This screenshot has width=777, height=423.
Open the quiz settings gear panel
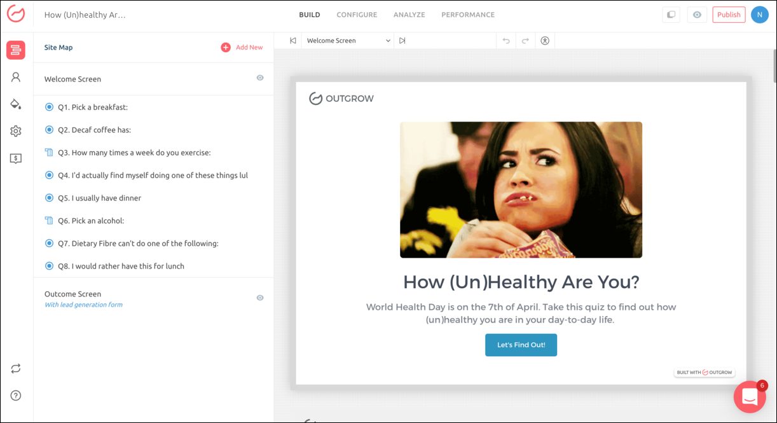pyautogui.click(x=15, y=130)
